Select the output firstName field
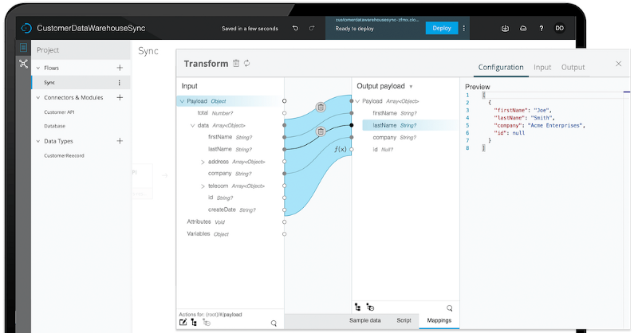The image size is (638, 333). pyautogui.click(x=395, y=113)
